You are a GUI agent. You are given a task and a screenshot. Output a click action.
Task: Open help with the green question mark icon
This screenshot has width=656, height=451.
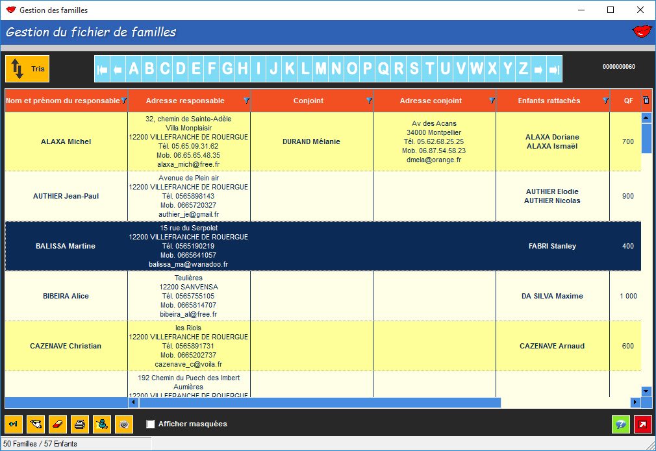tap(620, 424)
